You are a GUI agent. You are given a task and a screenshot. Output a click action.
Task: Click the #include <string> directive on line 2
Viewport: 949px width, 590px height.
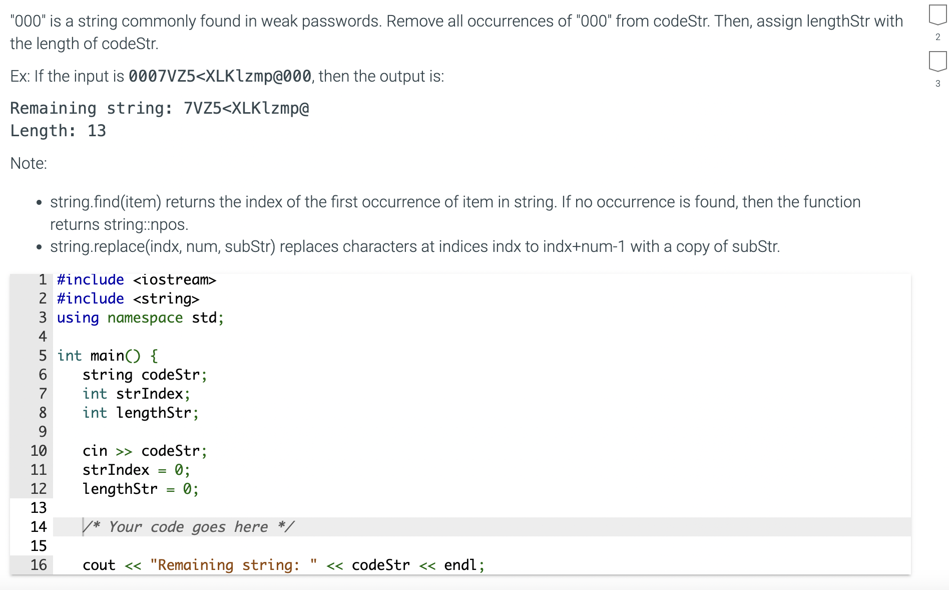pos(128,299)
